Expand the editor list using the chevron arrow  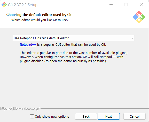[132, 38]
